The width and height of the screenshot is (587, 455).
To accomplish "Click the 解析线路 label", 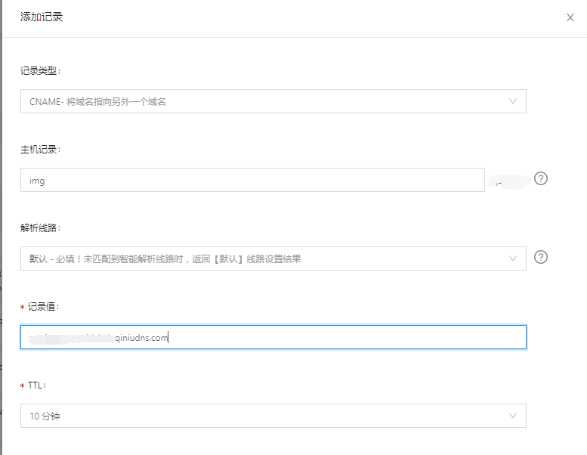I will click(40, 227).
